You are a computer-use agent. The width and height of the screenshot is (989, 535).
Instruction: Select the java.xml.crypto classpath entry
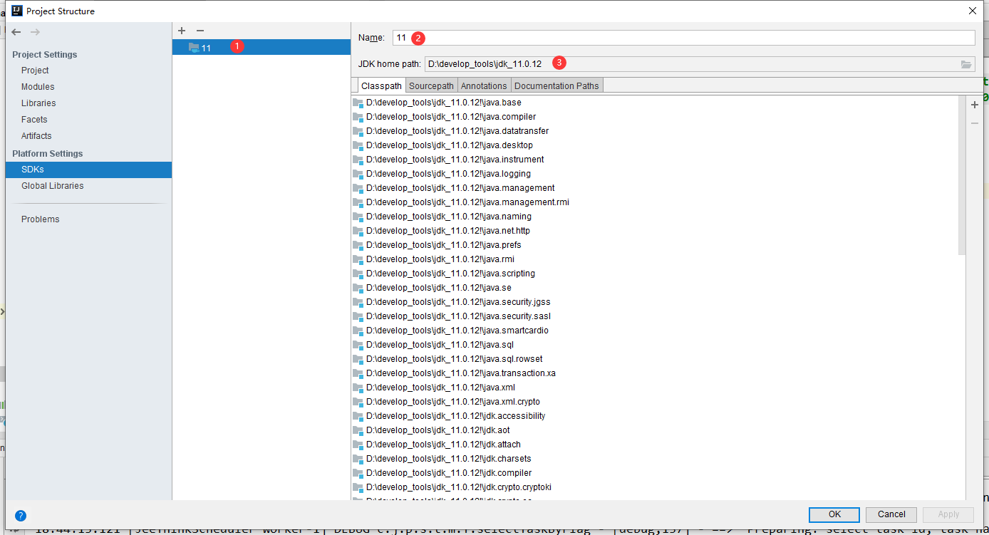[x=446, y=402]
